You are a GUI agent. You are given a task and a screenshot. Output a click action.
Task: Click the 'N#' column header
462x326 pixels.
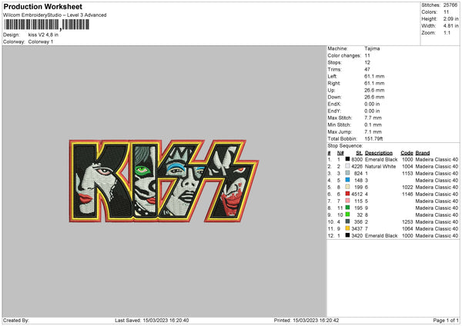(340, 153)
